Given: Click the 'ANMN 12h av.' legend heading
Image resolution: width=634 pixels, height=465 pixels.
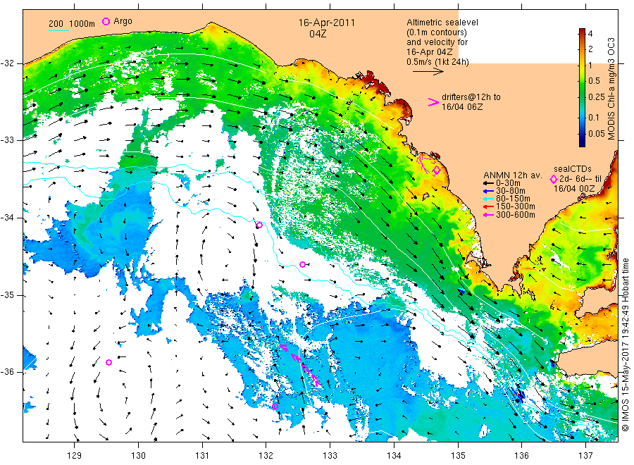Looking at the screenshot, I should pos(512,175).
